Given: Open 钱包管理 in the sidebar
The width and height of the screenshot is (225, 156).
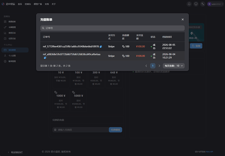Looking at the screenshot, I should pos(15,50).
